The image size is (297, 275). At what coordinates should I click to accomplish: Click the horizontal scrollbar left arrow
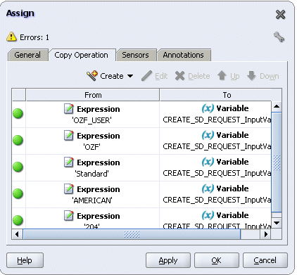17,234
